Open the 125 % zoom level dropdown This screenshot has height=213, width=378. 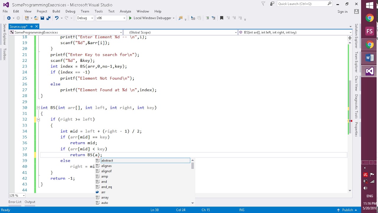coord(17,196)
